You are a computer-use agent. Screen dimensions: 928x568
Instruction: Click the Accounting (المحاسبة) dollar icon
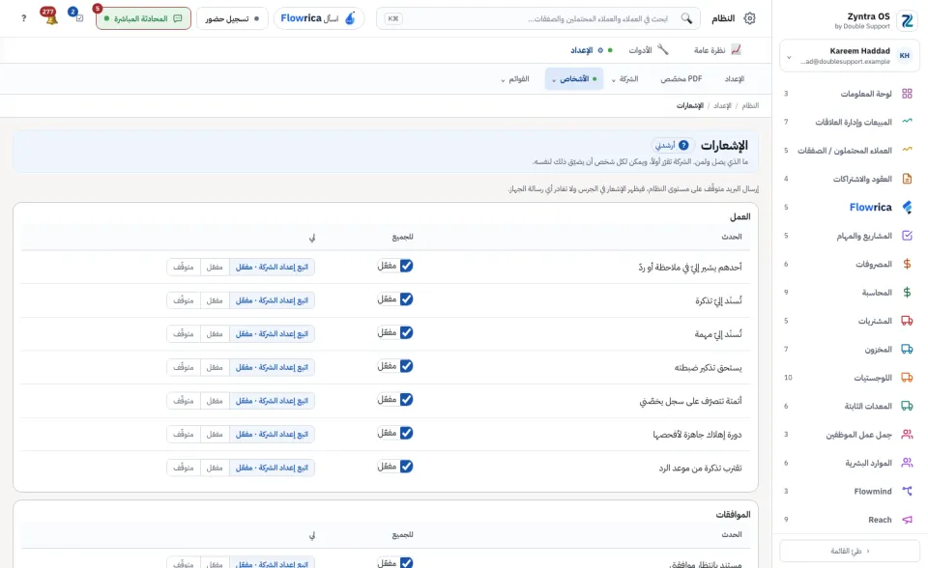pos(907,293)
